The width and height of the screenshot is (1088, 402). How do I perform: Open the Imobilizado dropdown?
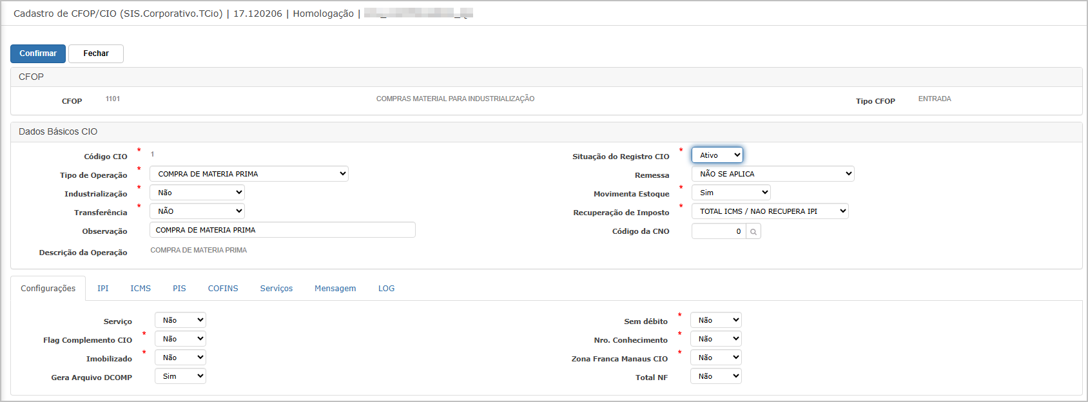180,358
